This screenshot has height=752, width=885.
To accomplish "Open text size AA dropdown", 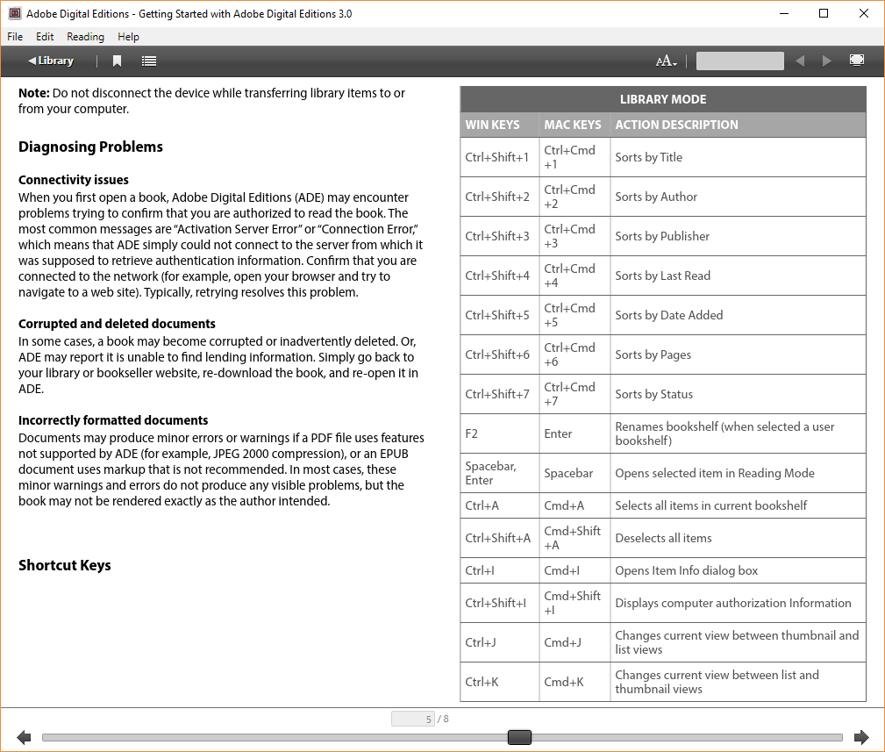I will tap(666, 61).
